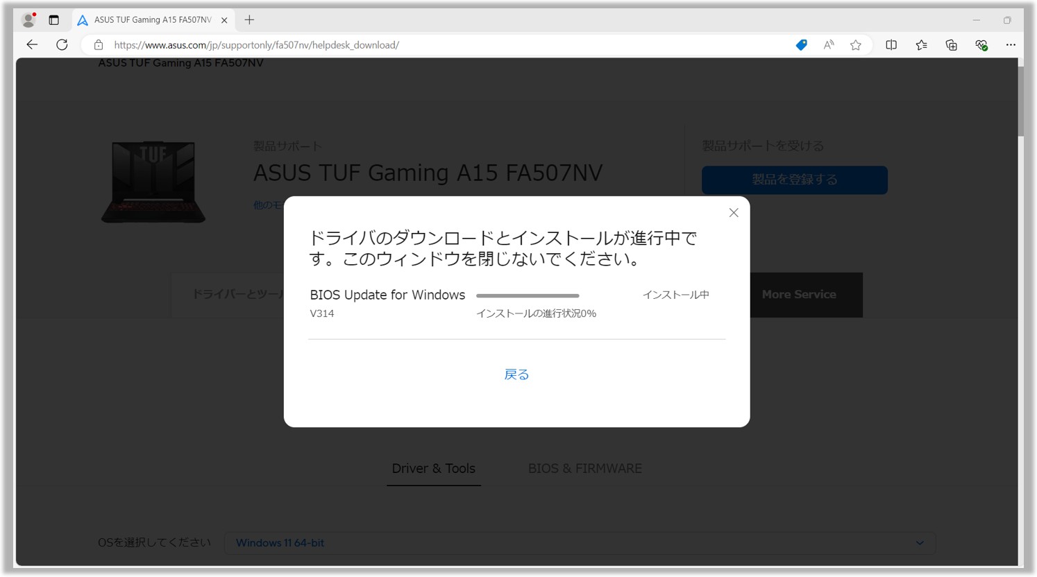Image resolution: width=1037 pixels, height=577 pixels.
Task: Click the 他のモデル link
Action: [268, 205]
